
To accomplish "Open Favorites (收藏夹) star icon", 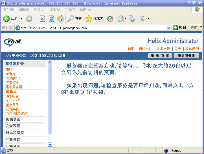I will coord(89,19).
